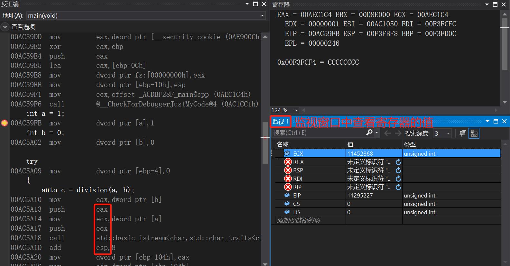The image size is (510, 266).
Task: Refresh the RCX watch value
Action: click(398, 162)
